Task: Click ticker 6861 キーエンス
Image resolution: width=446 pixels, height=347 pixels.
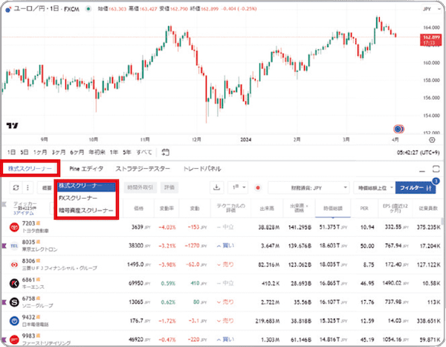Action: pyautogui.click(x=33, y=283)
